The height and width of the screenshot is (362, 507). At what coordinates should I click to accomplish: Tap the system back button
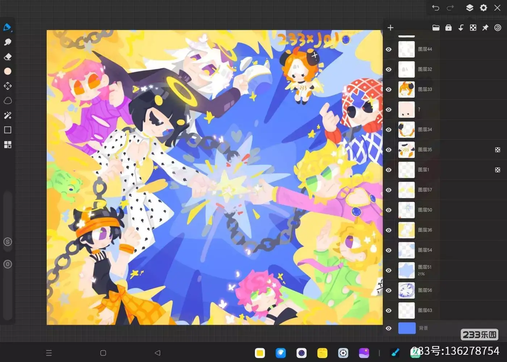(x=157, y=353)
